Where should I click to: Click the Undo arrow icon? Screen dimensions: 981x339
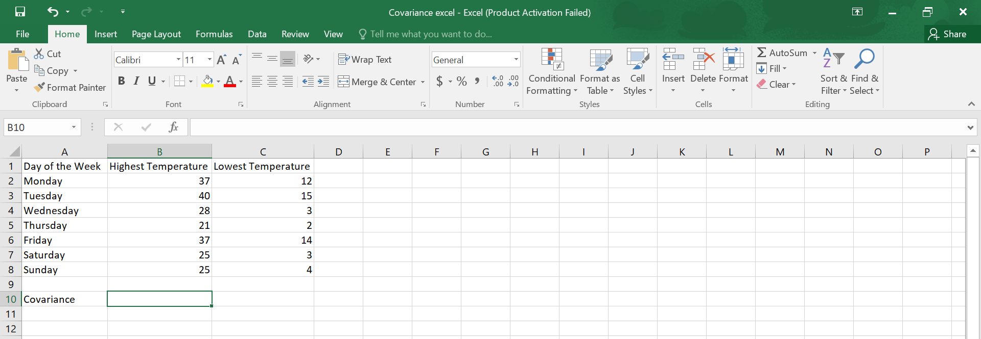pos(53,12)
